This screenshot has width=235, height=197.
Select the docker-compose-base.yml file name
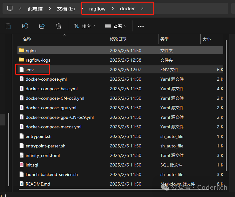51,89
